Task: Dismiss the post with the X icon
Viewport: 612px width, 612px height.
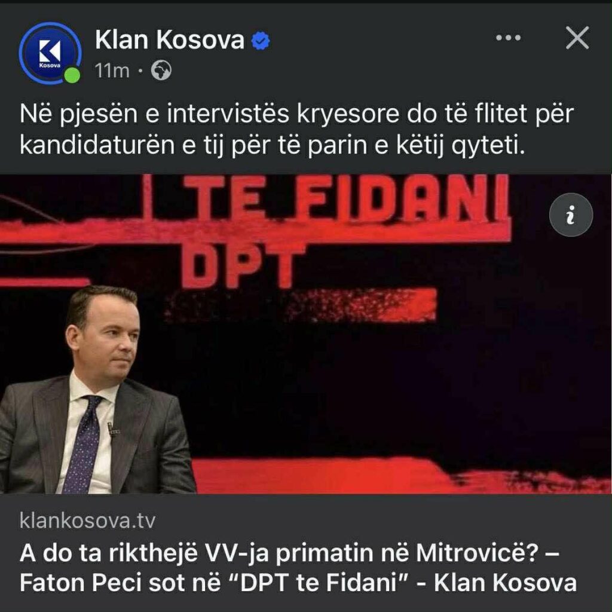Action: pyautogui.click(x=577, y=38)
